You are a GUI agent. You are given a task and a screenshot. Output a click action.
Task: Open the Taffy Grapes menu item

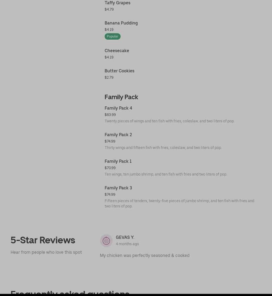[117, 3]
